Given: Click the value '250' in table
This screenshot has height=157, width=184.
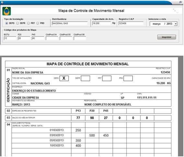Looking at the screenshot, I should (x=78, y=130).
